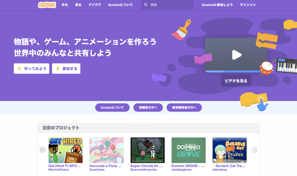This screenshot has height=176, width=297.
Task: Open the 見る menu item
Action: (78, 5)
